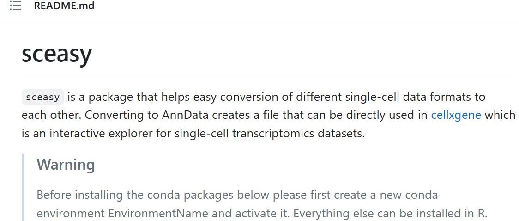Click the words 'easy conversion' in the first paragraph
This screenshot has height=221, width=519.
242,98
